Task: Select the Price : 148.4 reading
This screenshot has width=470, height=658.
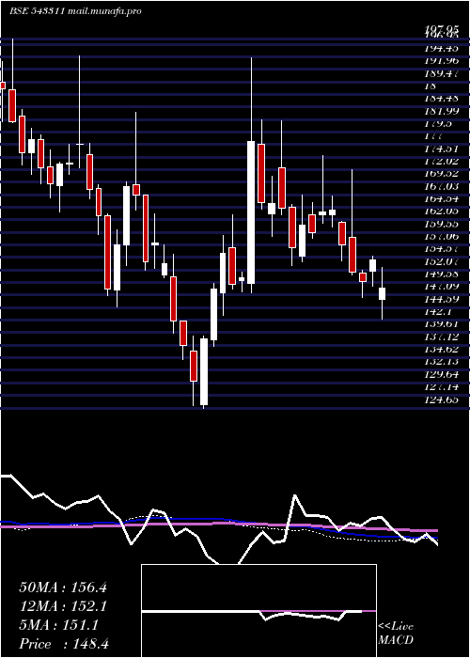Action: pyautogui.click(x=64, y=644)
